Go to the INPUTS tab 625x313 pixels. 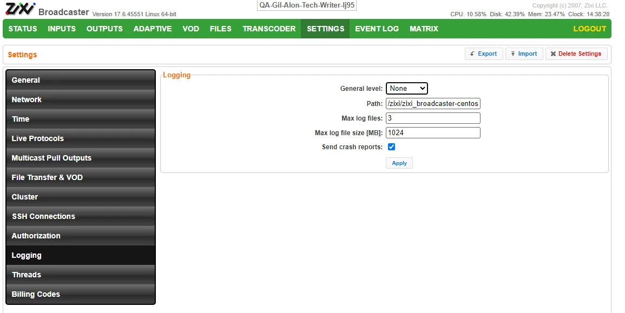[62, 29]
